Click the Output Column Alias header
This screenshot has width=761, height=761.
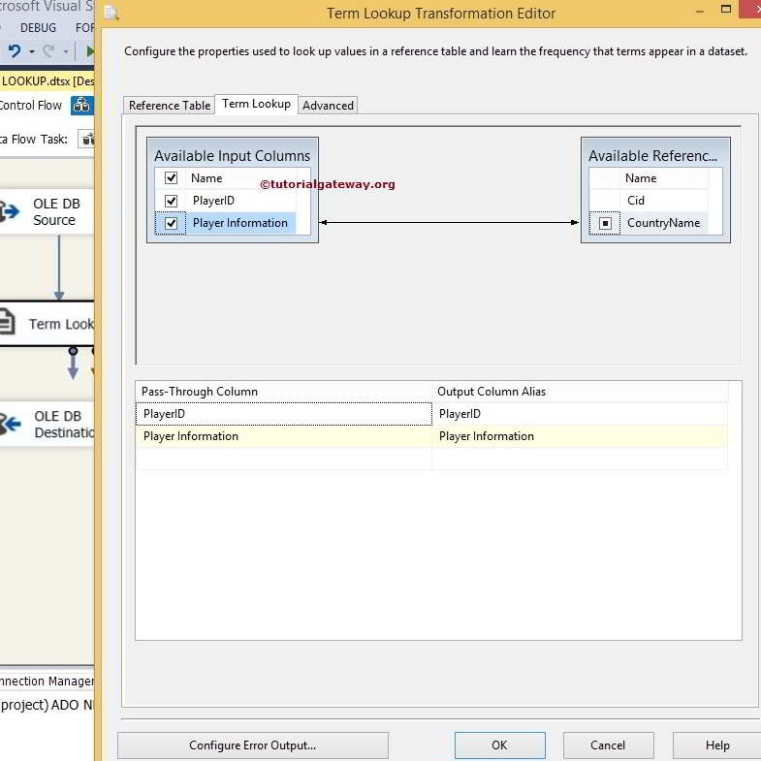click(x=580, y=392)
